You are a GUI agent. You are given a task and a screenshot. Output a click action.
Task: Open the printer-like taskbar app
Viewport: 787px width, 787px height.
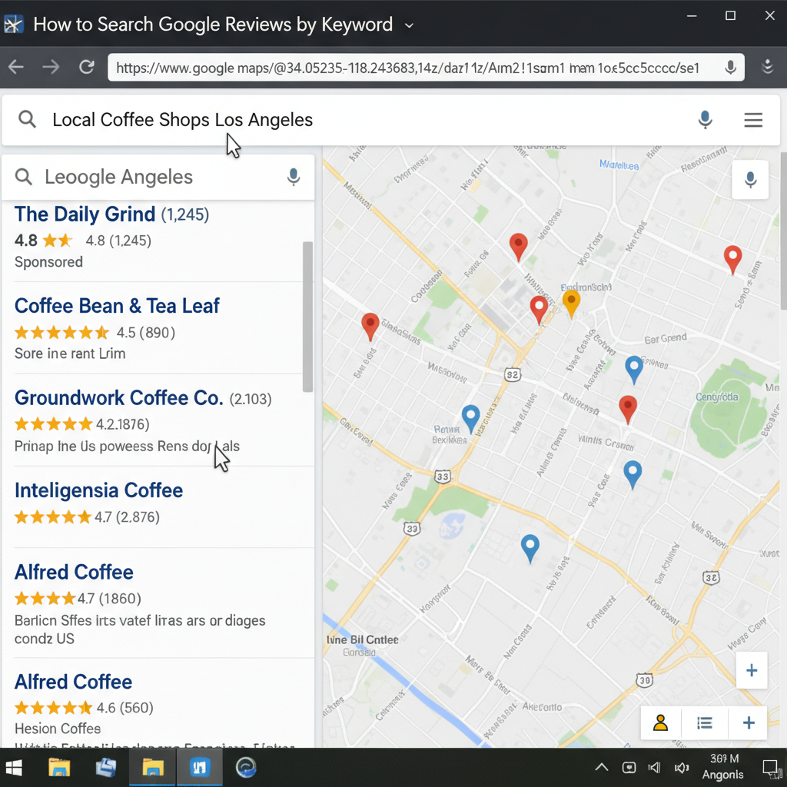point(106,768)
